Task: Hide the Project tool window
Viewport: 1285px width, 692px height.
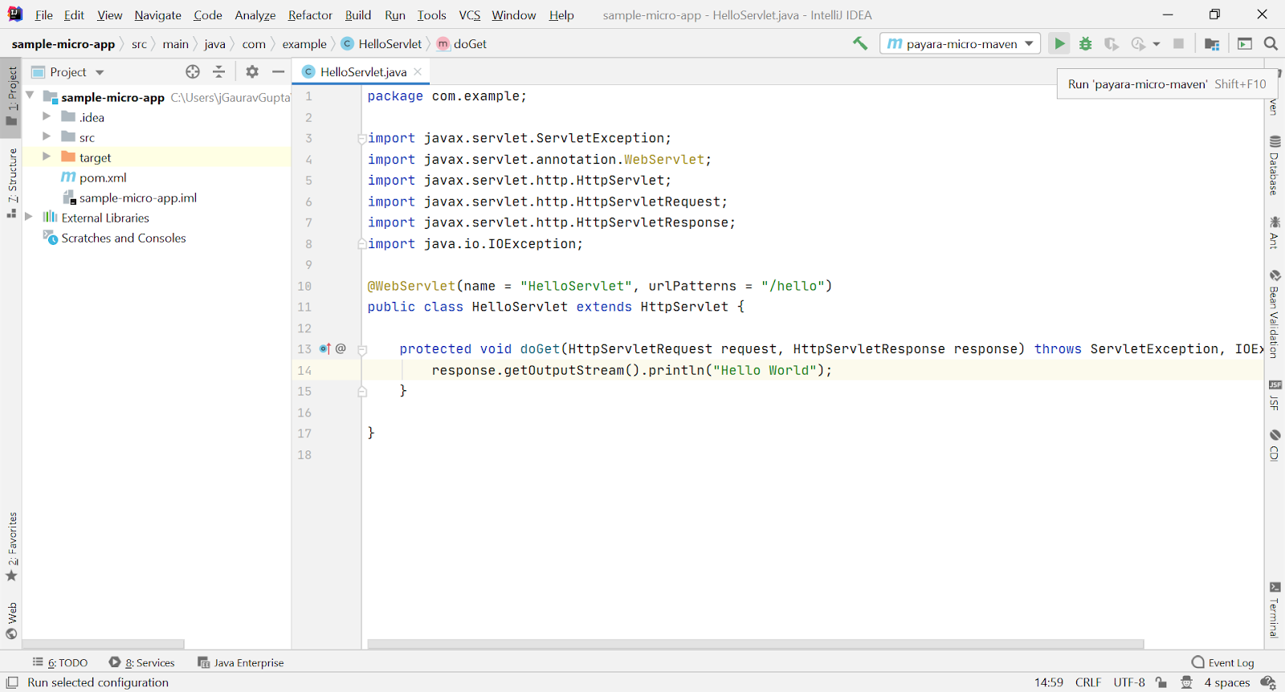Action: pos(278,71)
